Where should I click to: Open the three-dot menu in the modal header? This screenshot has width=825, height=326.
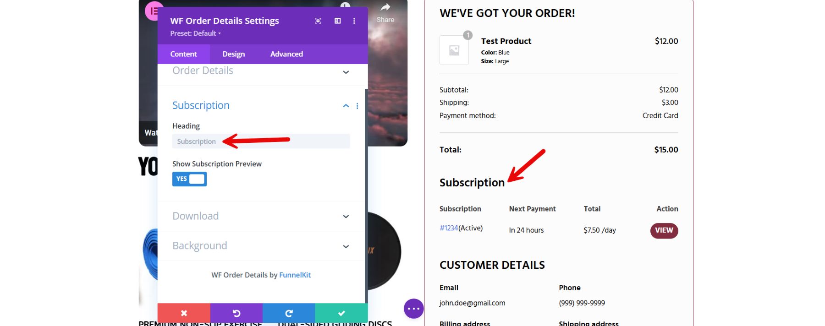coord(353,21)
